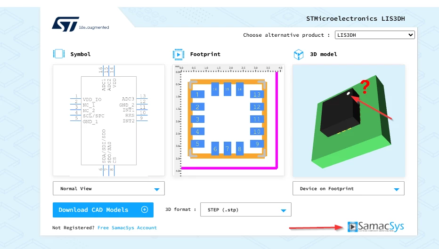This screenshot has height=249, width=439.
Task: Click Download CAD Models button
Action: pos(103,210)
